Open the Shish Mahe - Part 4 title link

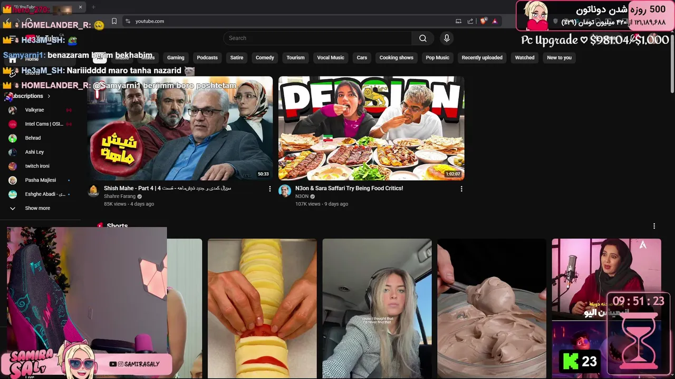(167, 188)
